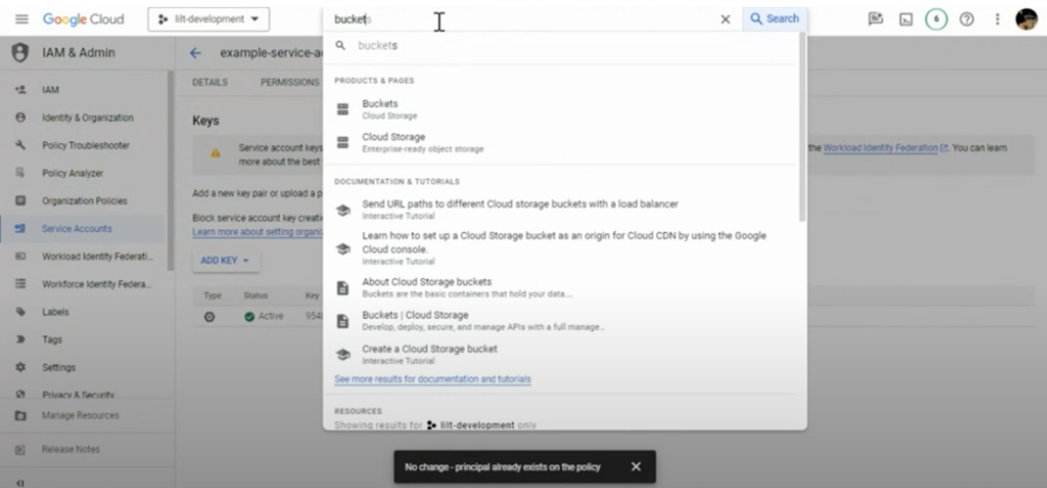The height and width of the screenshot is (488, 1047).
Task: Click the user account avatar
Action: [1026, 19]
